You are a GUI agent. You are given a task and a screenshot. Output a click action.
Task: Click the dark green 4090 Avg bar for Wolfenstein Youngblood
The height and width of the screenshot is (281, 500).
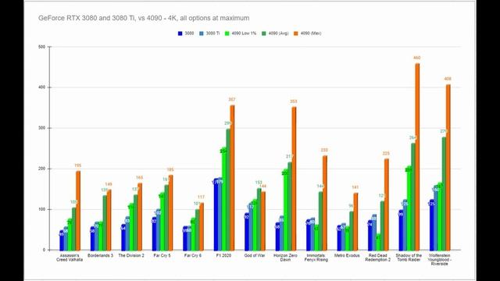click(444, 194)
